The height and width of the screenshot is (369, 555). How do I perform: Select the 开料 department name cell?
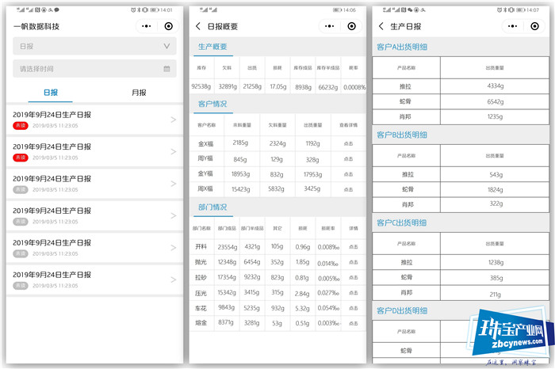pos(201,247)
